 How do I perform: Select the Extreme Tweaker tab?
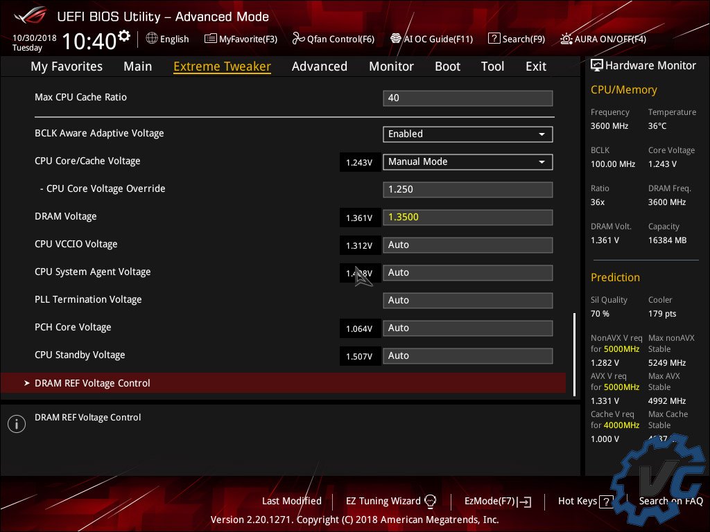pyautogui.click(x=222, y=66)
